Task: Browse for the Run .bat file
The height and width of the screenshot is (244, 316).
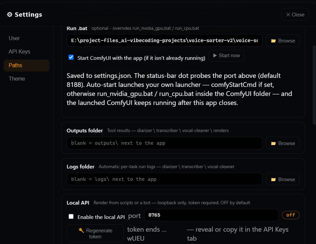Action: click(283, 41)
